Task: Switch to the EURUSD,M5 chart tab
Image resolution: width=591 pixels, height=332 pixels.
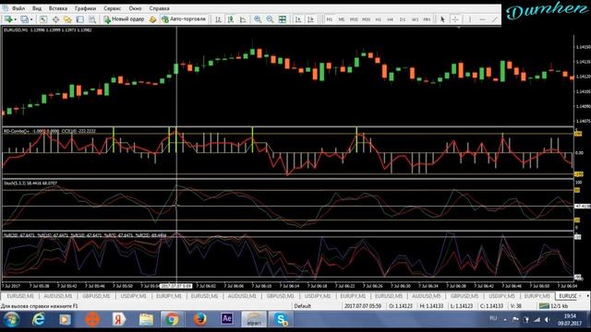Action: [389, 296]
